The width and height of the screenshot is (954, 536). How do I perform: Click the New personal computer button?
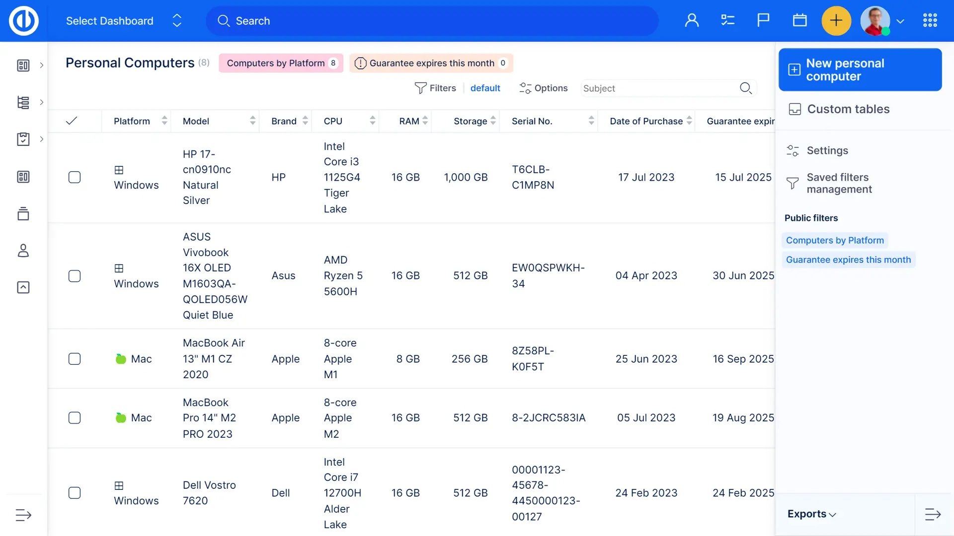coord(860,69)
